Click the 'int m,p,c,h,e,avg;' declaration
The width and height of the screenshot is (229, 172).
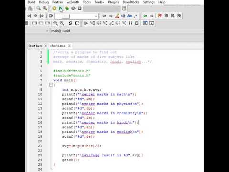82,90
